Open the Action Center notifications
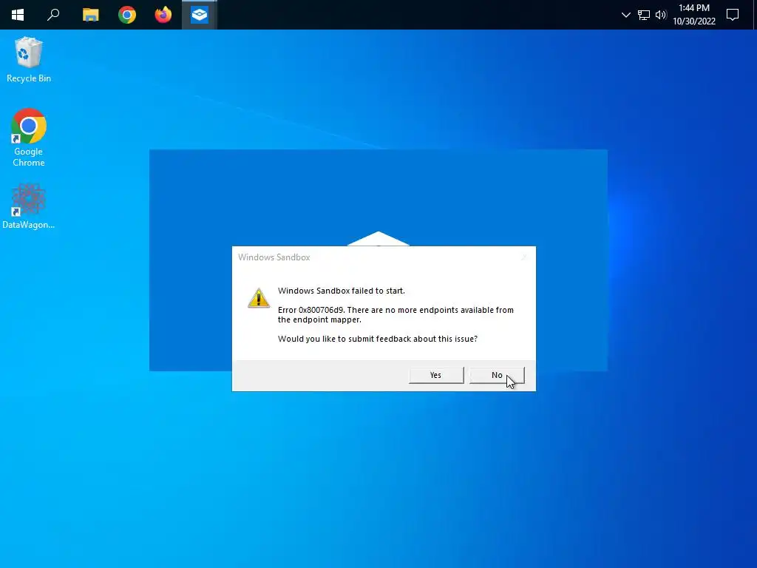 (x=733, y=15)
